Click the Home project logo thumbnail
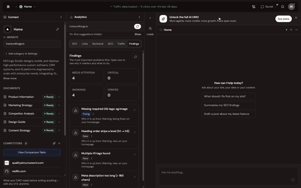 coord(8,29)
